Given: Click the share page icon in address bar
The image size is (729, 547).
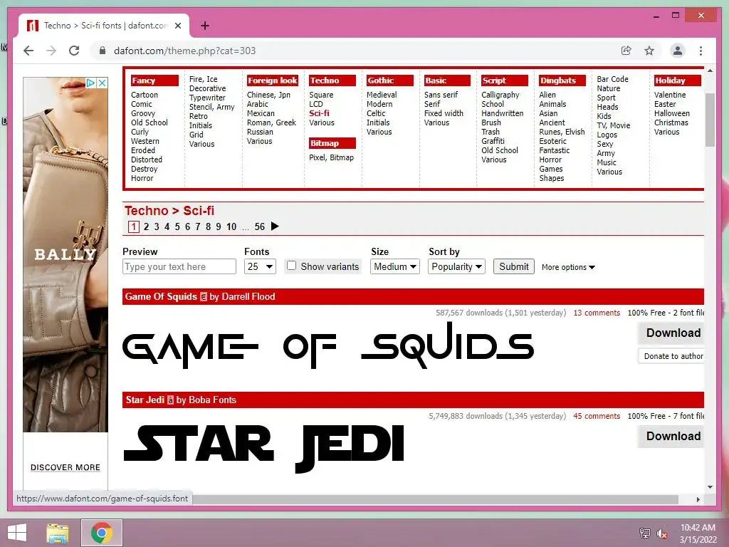Looking at the screenshot, I should [x=626, y=51].
